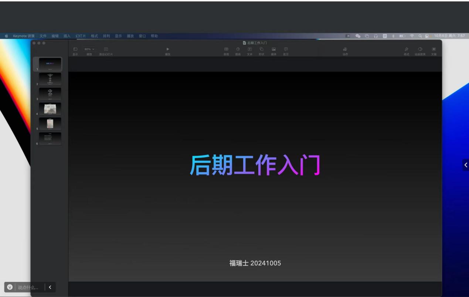Toggle the 格式 (Format) inspector panel
Screen dimensions: 469x297
click(407, 49)
